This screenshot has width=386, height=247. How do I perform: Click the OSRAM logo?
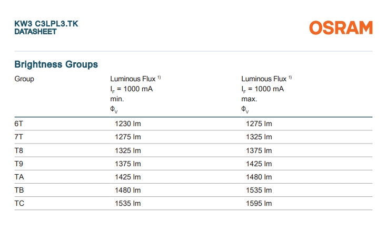click(x=341, y=27)
